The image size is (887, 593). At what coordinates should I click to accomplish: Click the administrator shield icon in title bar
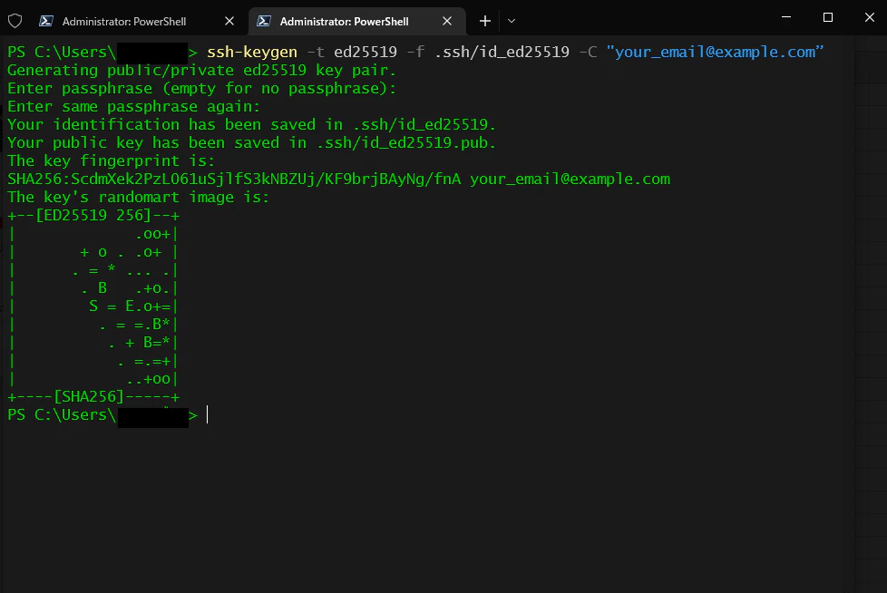(15, 21)
